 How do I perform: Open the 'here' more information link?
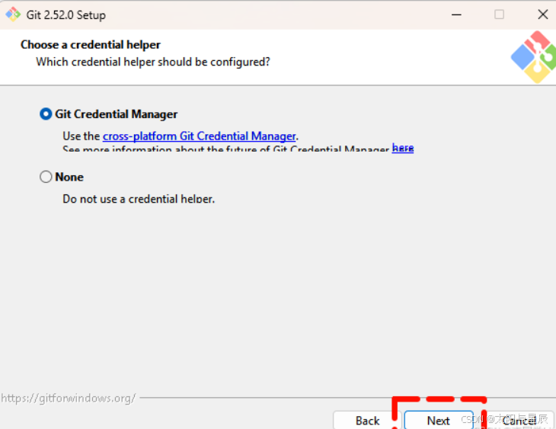click(x=403, y=148)
